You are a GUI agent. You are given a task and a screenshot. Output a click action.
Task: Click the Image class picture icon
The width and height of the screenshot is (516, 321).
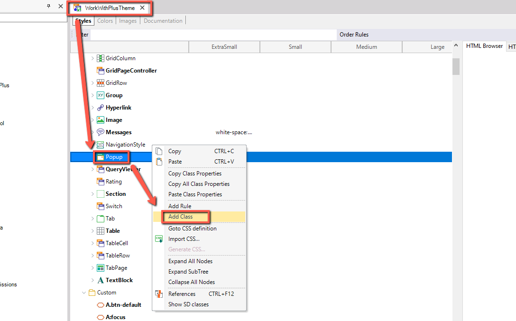[100, 119]
